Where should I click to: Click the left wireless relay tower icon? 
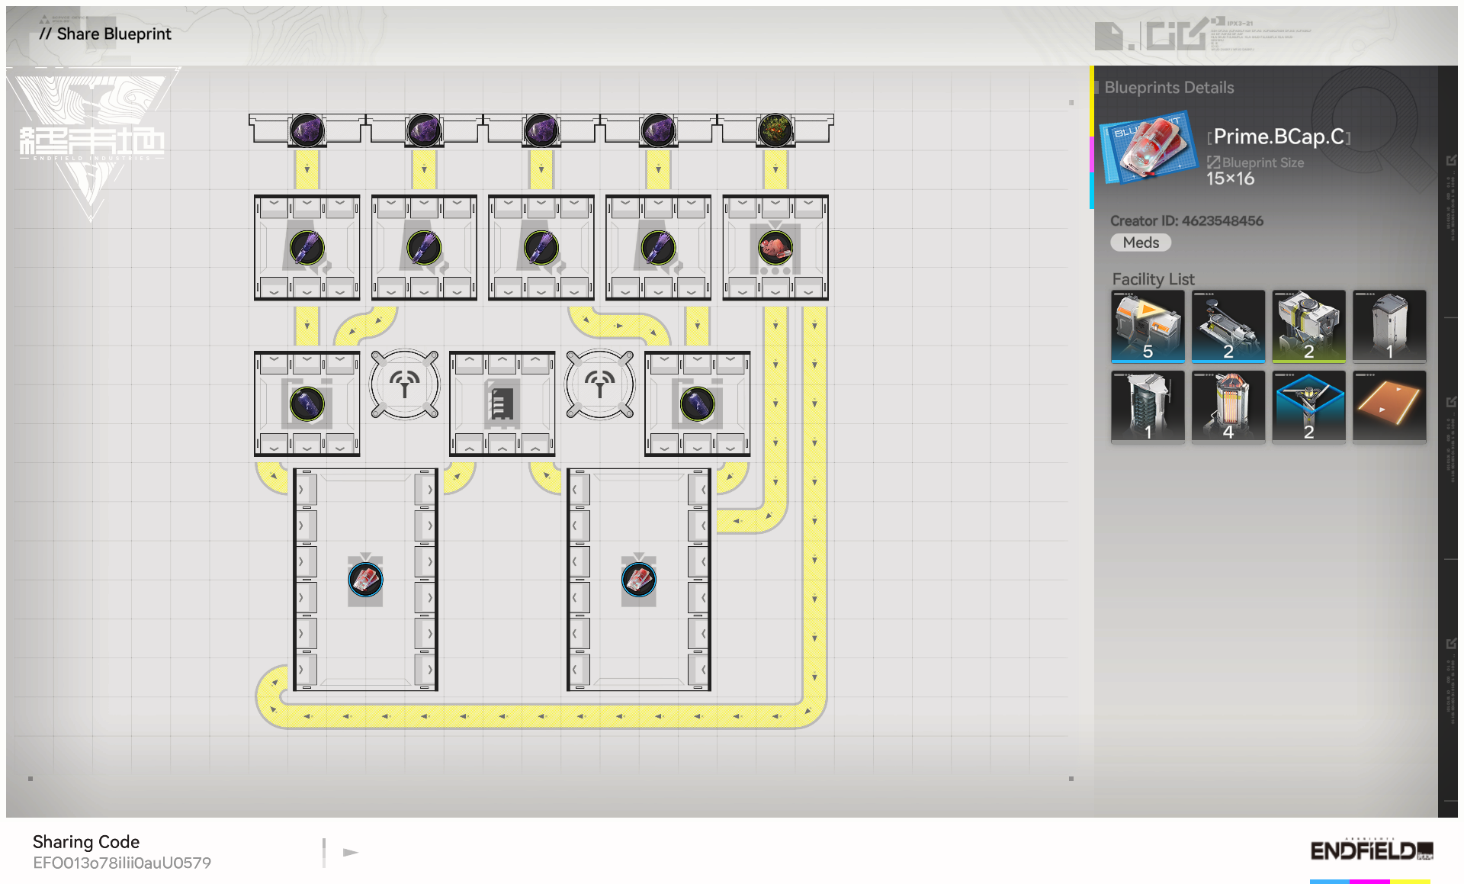pos(405,384)
